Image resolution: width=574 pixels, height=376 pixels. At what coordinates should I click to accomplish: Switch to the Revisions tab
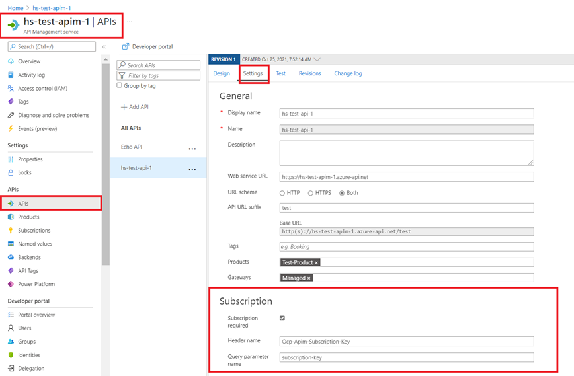pyautogui.click(x=309, y=73)
